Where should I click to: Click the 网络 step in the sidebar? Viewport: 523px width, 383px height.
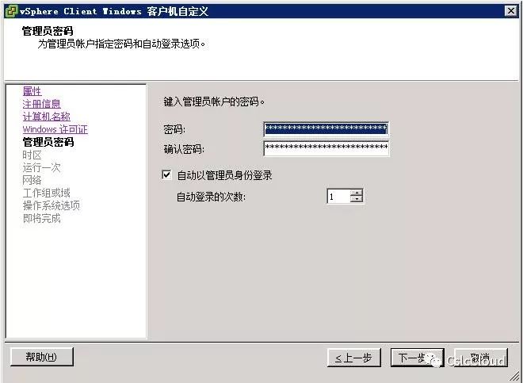coord(32,180)
